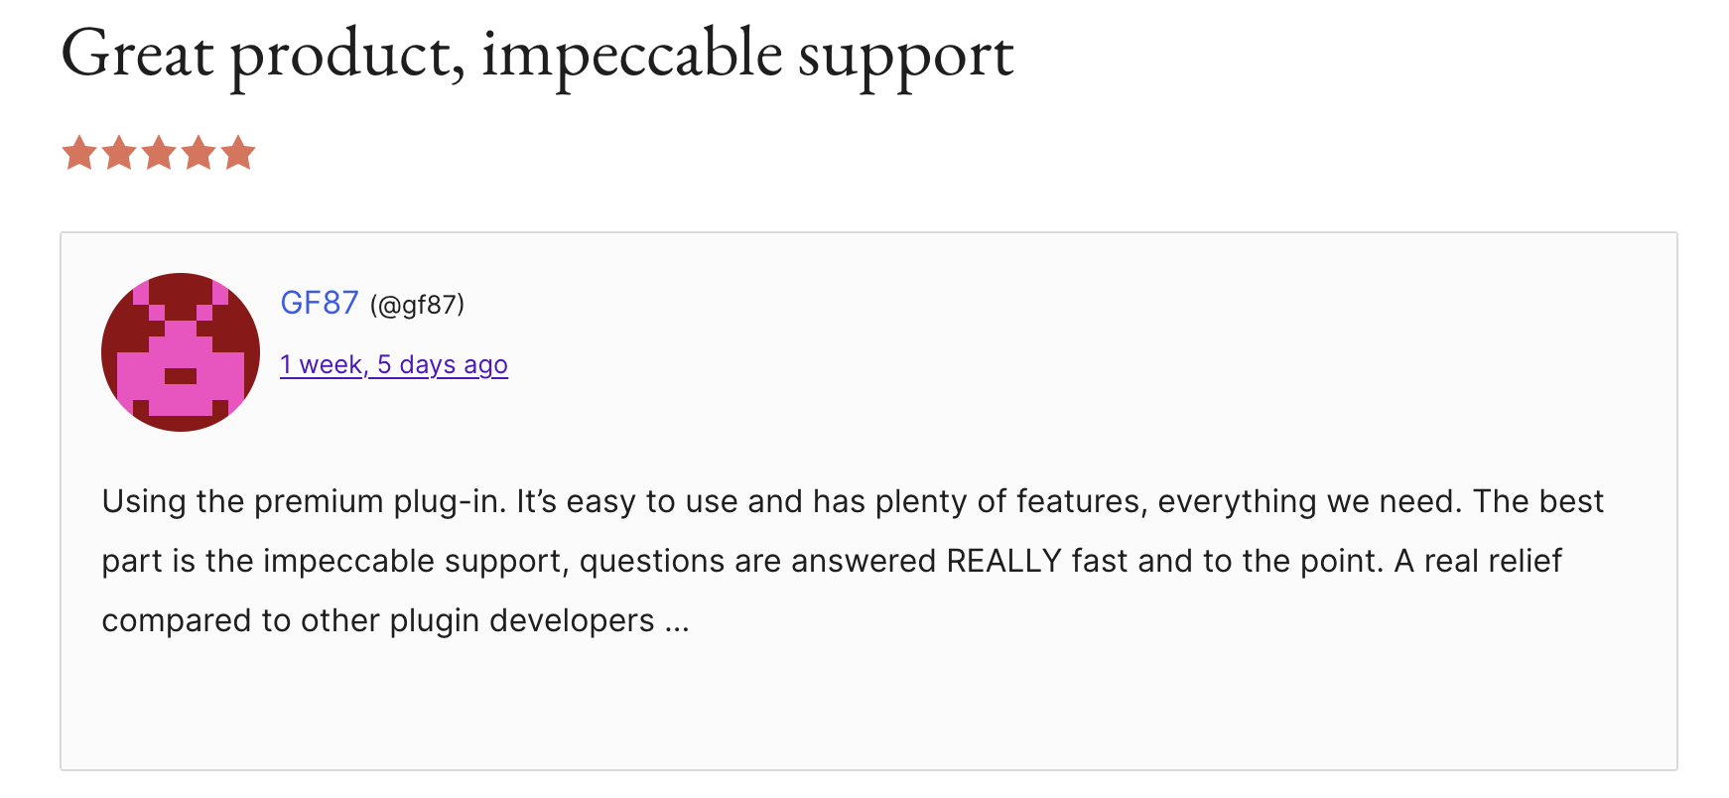The height and width of the screenshot is (798, 1729).
Task: Open the "1 week, 5 days ago" permalink
Action: coord(394,365)
